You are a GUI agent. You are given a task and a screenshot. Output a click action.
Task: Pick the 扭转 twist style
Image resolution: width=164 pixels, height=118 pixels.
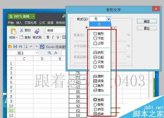click(98, 114)
